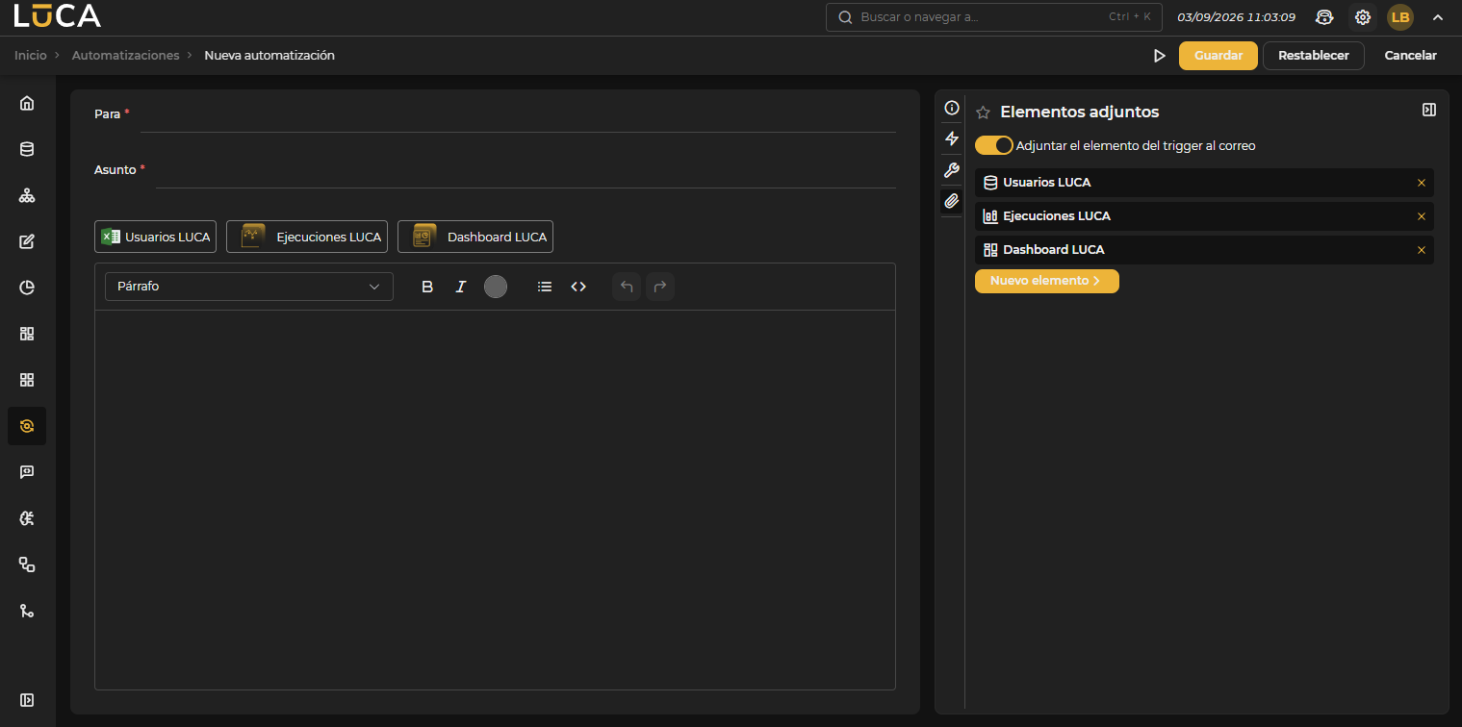Viewport: 1462px width, 727px height.
Task: Open the edit pencil icon in sidebar
Action: (x=27, y=241)
